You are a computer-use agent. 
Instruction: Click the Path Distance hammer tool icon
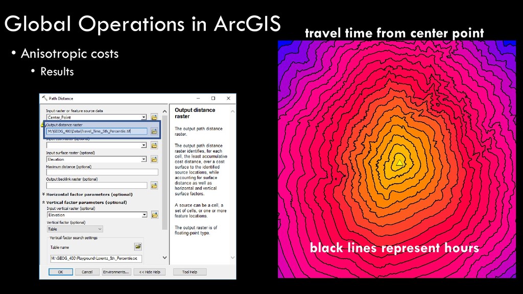pyautogui.click(x=44, y=99)
